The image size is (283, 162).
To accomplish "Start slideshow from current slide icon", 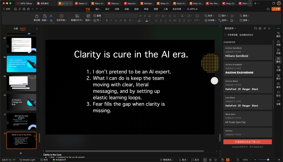I will coord(62,16).
